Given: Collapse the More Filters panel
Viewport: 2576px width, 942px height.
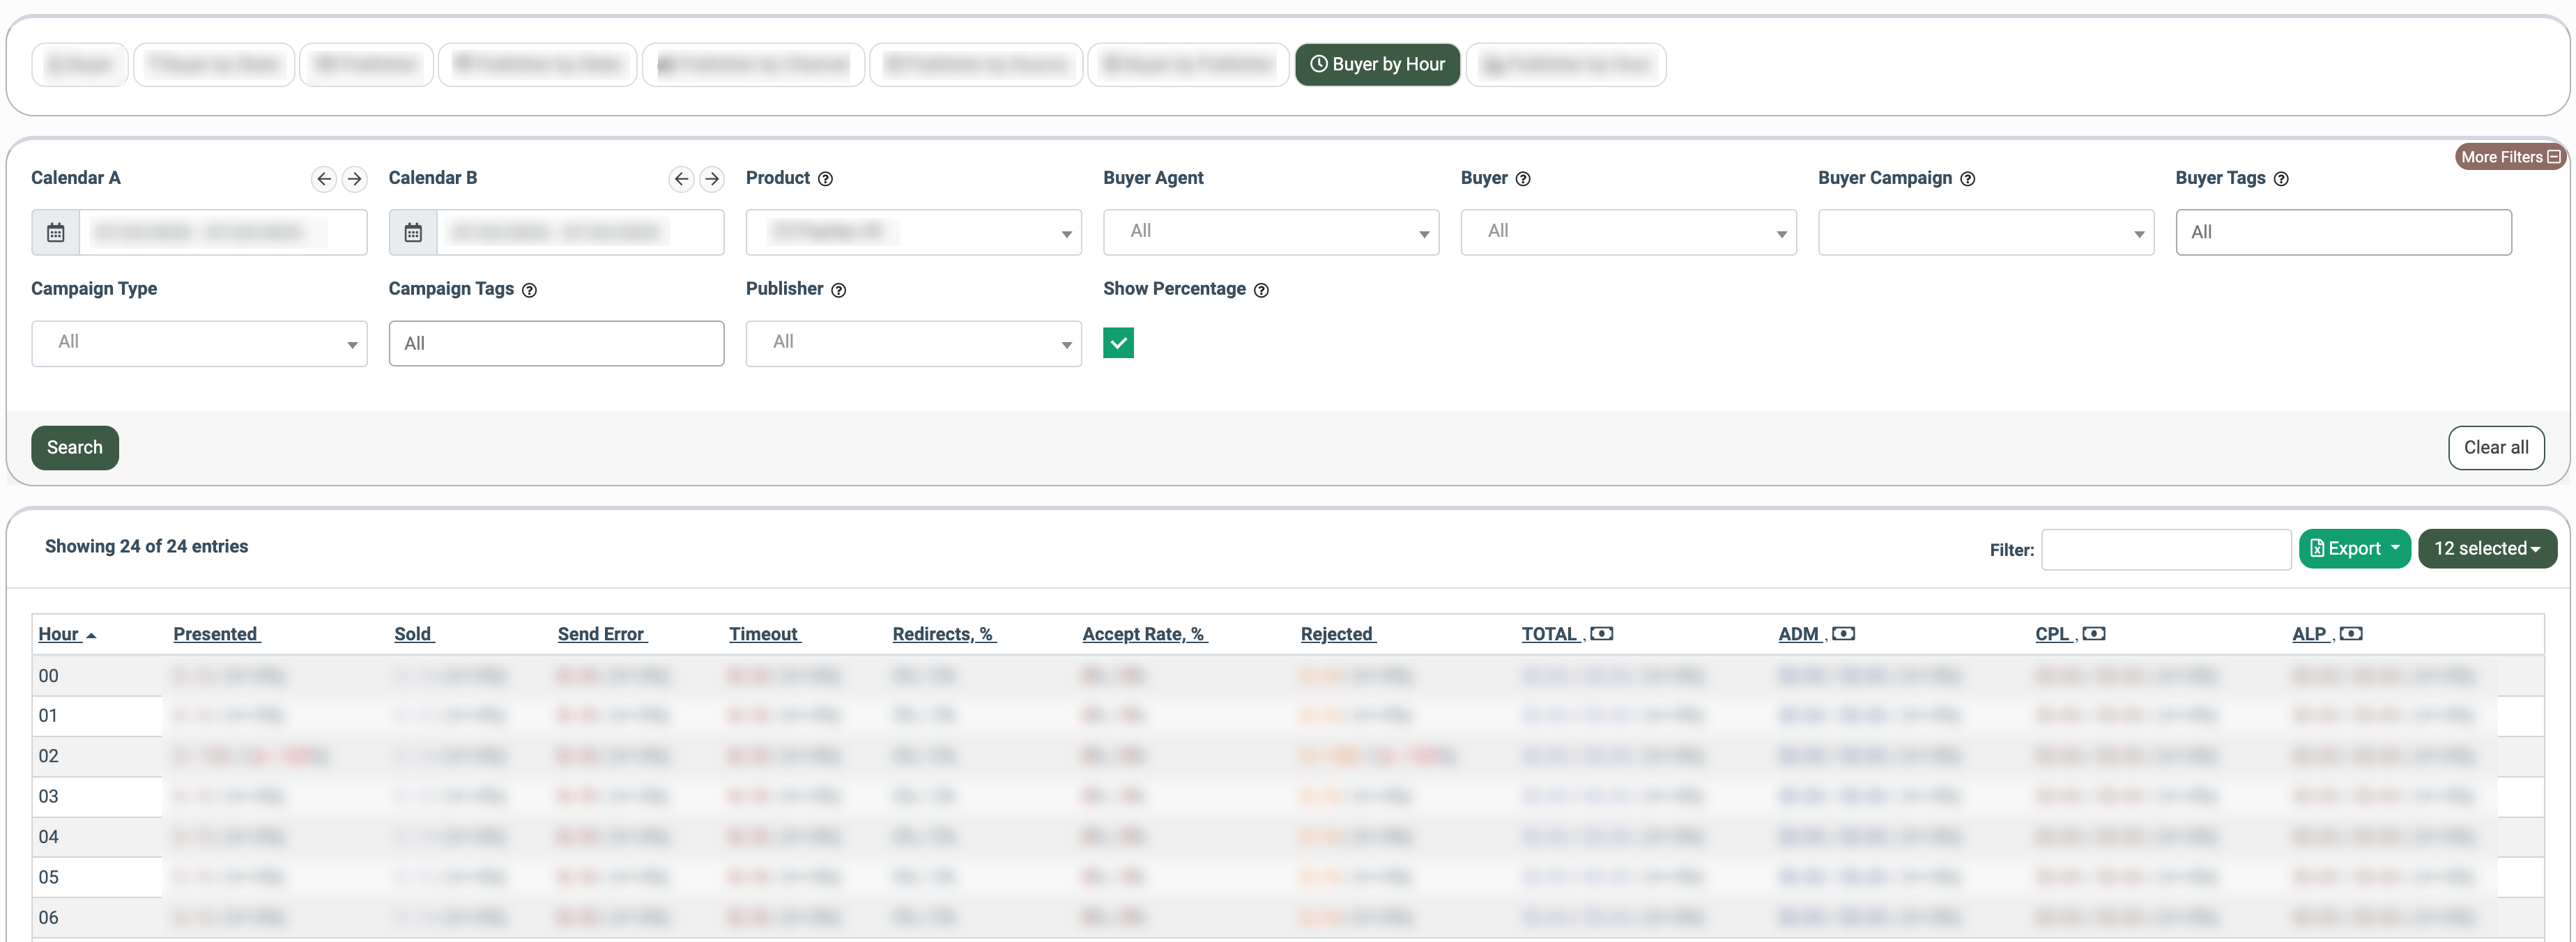Looking at the screenshot, I should point(2510,157).
